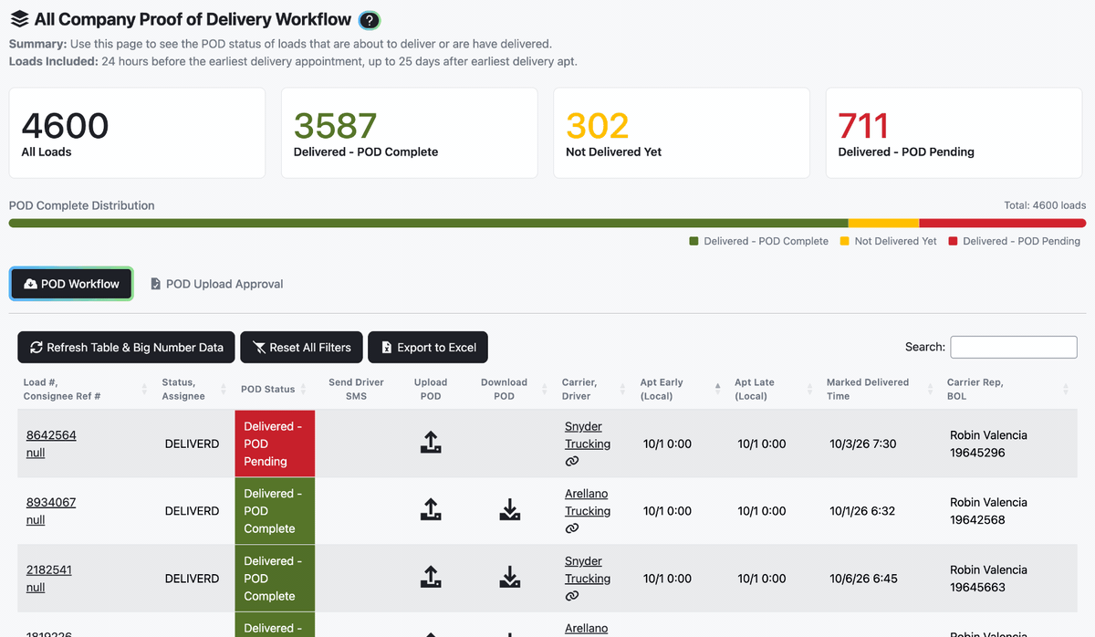Click the 4600 All Loads card
This screenshot has height=637, width=1095.
137,133
